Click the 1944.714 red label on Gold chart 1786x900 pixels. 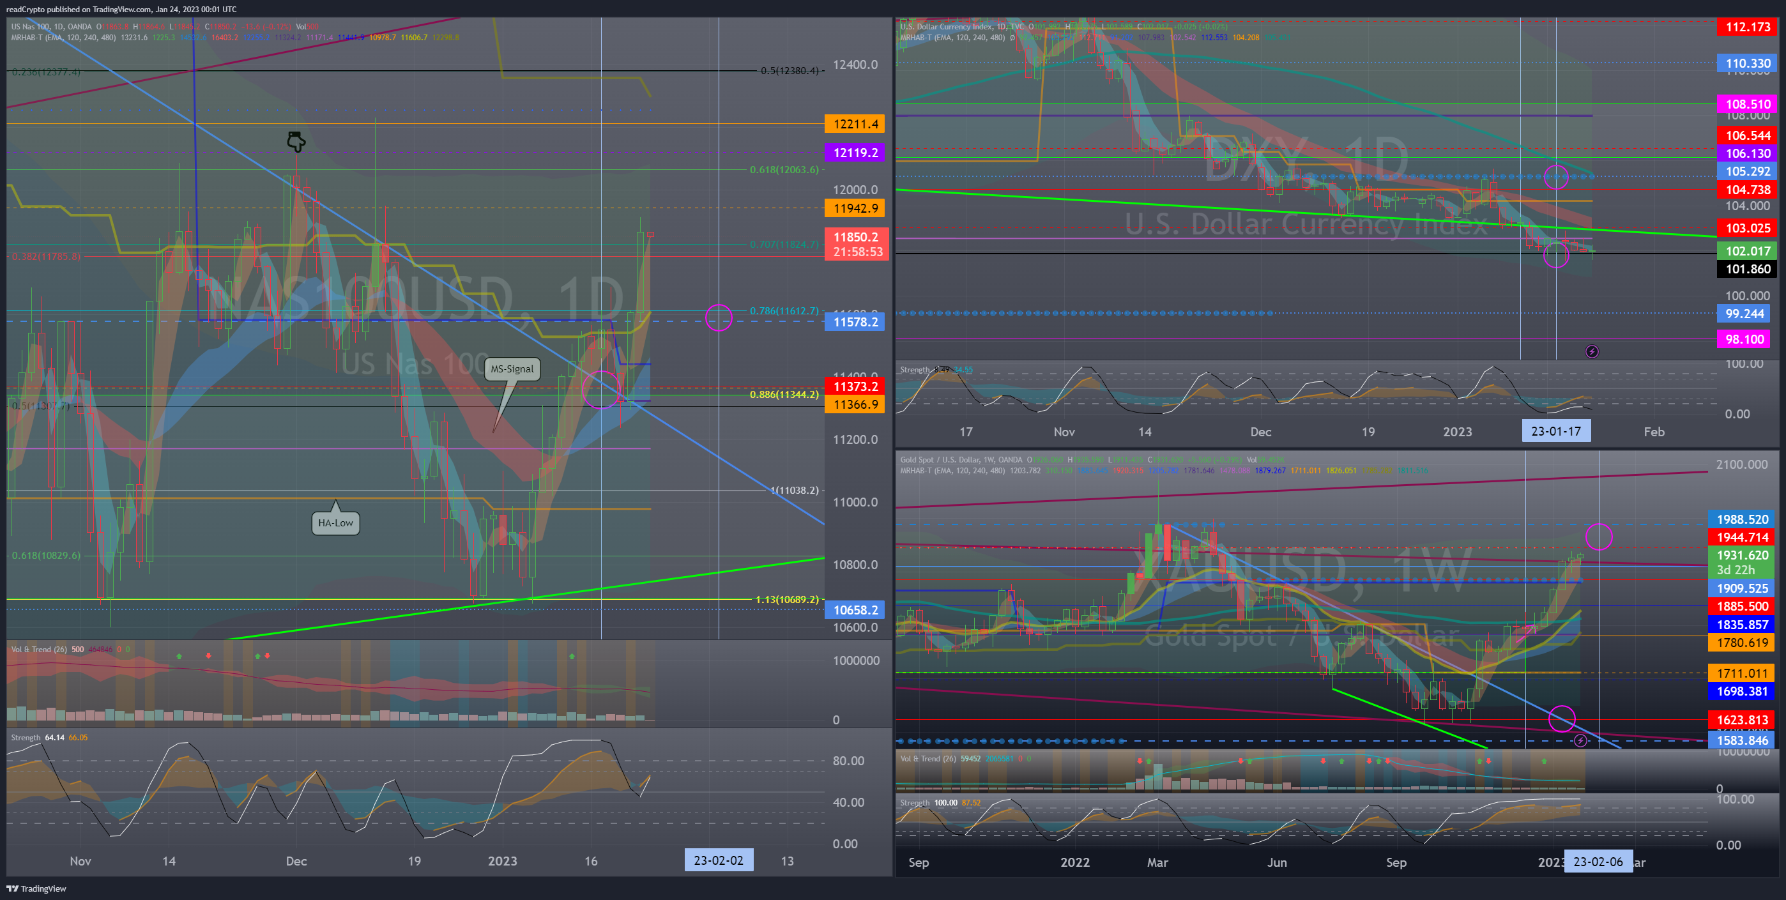click(1742, 537)
